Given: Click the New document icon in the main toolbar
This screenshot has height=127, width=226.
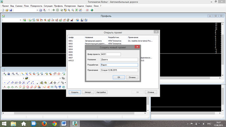Looking at the screenshot, I should point(3,10).
